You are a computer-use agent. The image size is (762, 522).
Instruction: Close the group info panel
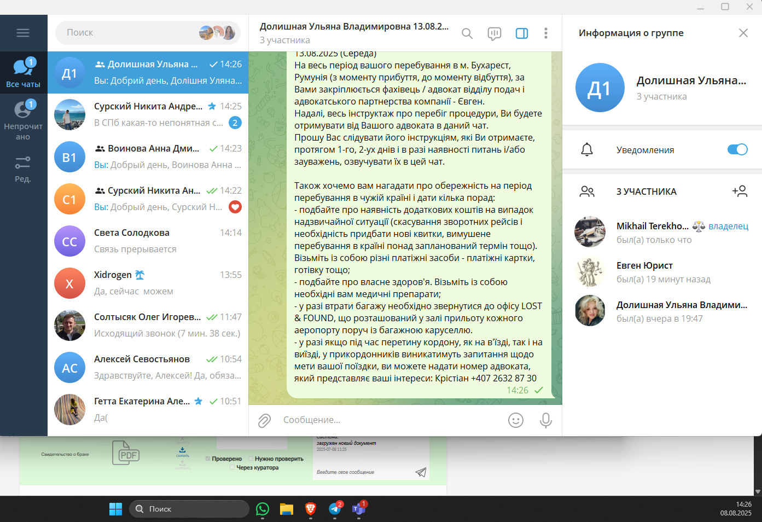coord(743,33)
